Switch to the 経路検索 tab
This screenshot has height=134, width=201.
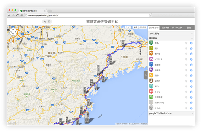[x=165, y=28]
